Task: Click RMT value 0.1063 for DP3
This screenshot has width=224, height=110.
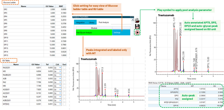Action: [x=63, y=13]
